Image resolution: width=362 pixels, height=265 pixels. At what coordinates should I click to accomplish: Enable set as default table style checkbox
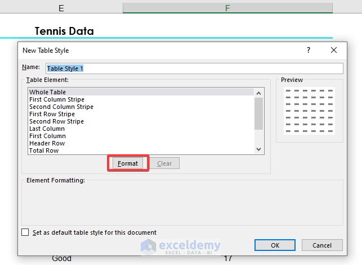coord(25,232)
